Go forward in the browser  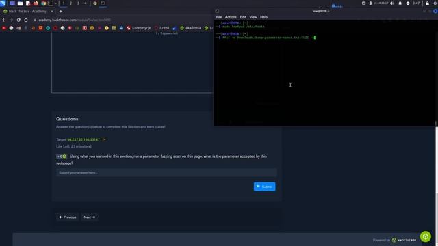click(11, 20)
